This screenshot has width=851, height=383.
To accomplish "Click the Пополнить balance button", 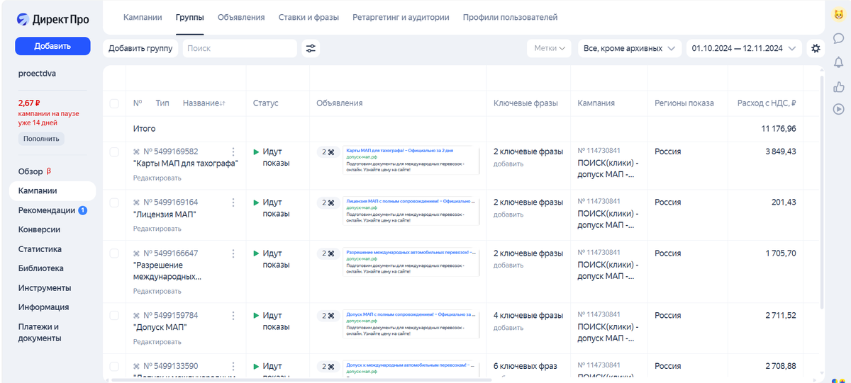I will [41, 139].
